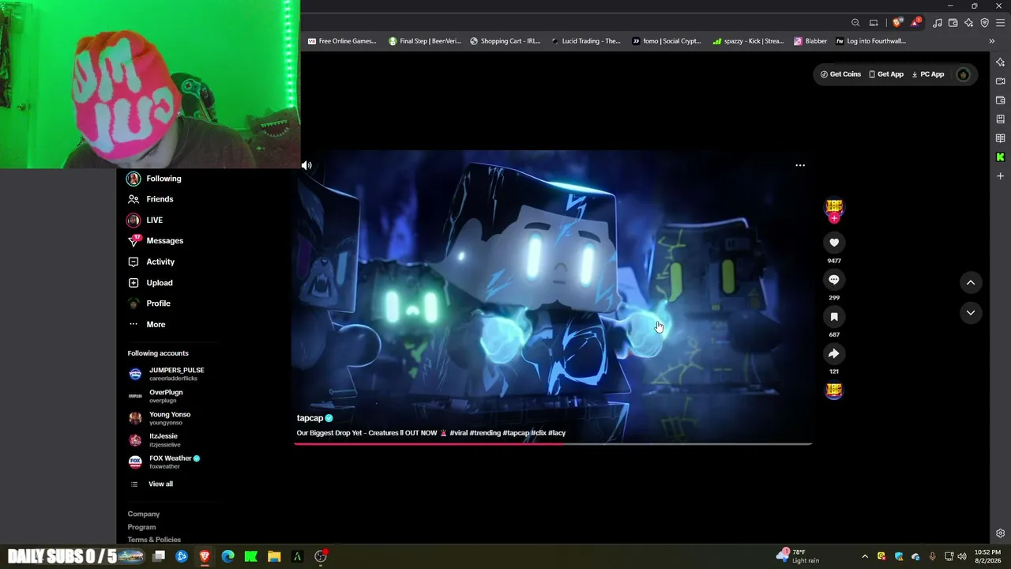The width and height of the screenshot is (1011, 569).
Task: Show hidden system tray icons chevron
Action: pos(865,556)
